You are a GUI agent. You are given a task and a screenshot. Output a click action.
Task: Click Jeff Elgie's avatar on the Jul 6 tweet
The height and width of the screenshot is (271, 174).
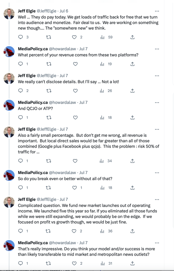pos(9,14)
